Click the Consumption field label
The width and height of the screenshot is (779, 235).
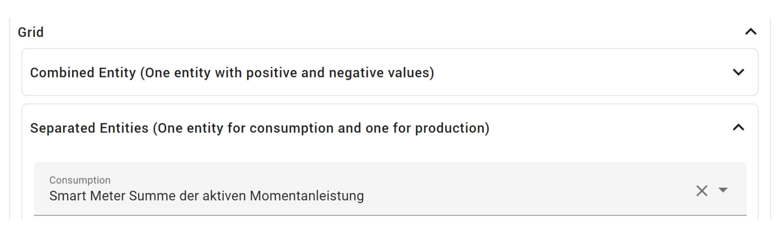pos(80,180)
